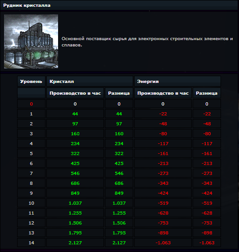Click crystal Разница value 234 for level 4
The height and width of the screenshot is (252, 239).
pos(119,143)
